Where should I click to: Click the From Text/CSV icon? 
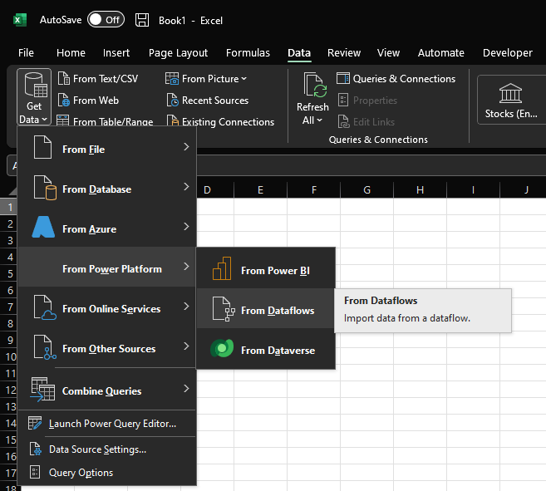pyautogui.click(x=64, y=79)
